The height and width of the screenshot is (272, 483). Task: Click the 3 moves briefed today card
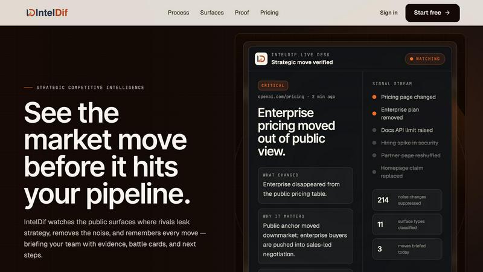click(x=407, y=249)
